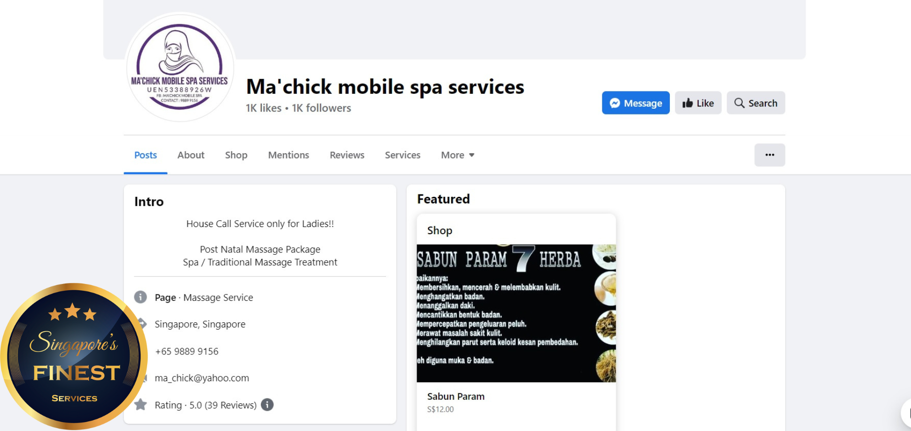Screen dimensions: 911x431
Task: Click the Singapore's Finest Services badge
Action: pos(74,357)
